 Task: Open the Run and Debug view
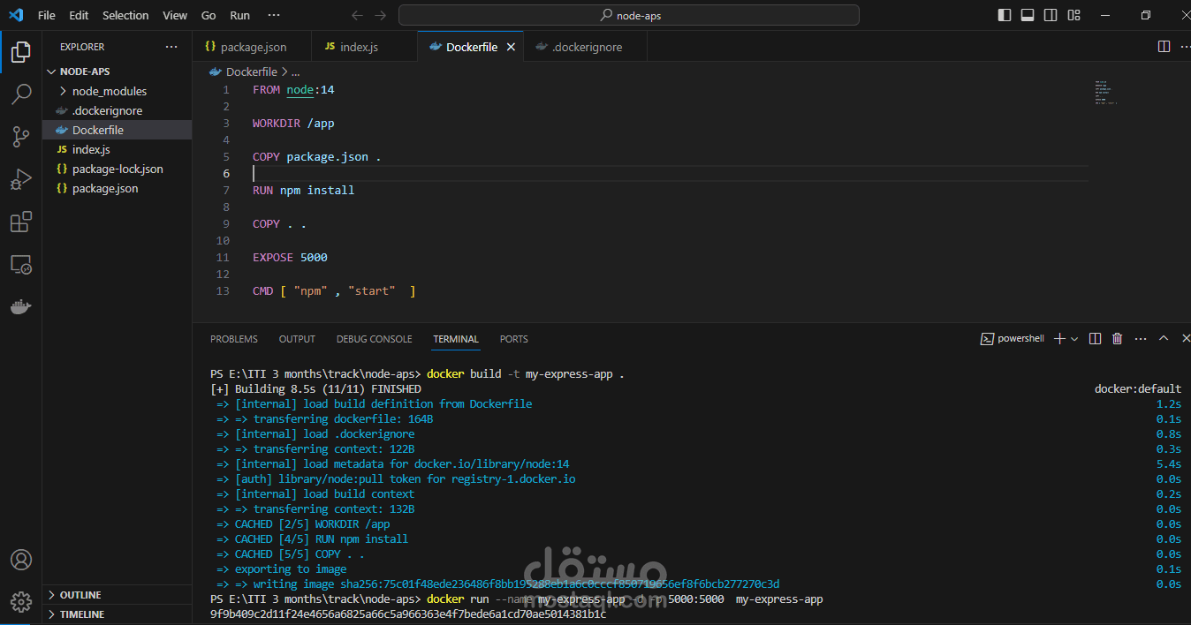click(x=19, y=179)
